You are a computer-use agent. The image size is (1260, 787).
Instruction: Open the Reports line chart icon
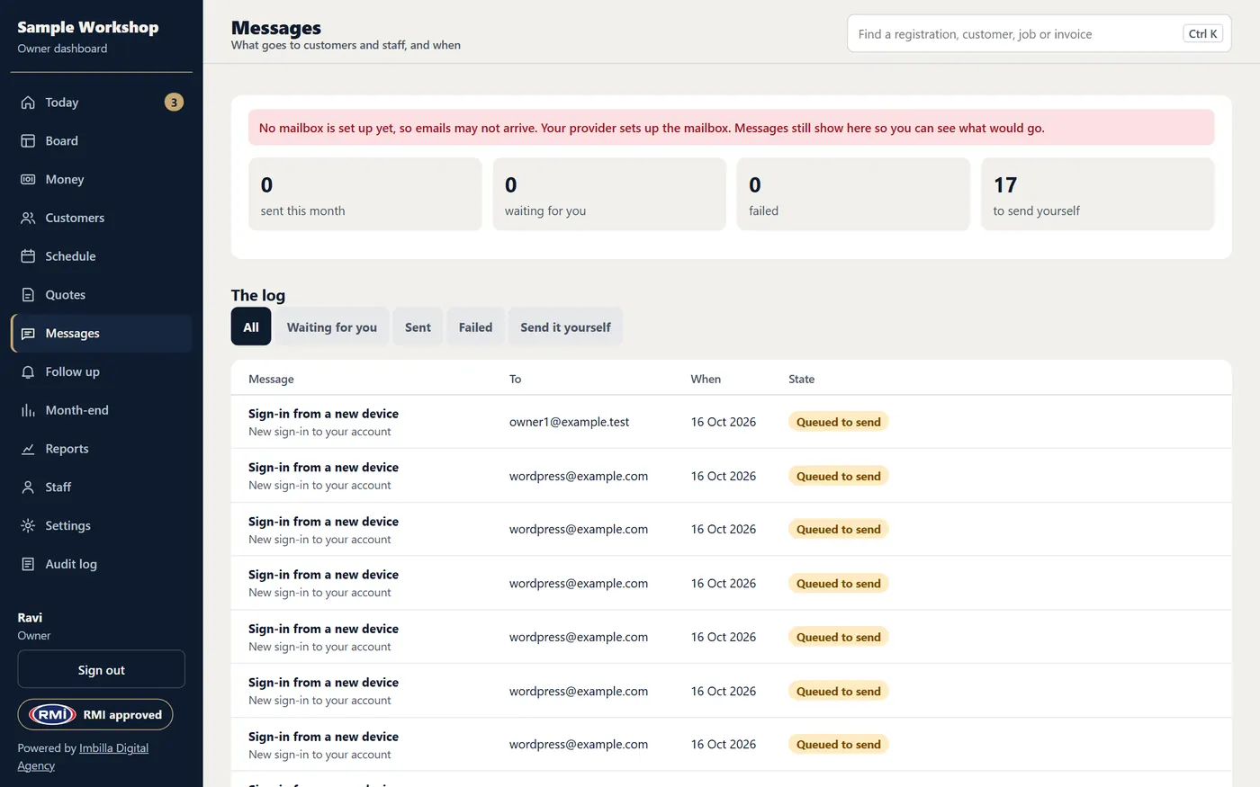click(x=28, y=449)
